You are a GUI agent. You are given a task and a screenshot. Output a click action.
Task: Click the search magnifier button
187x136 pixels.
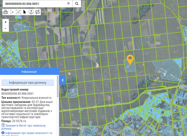(x=77, y=4)
